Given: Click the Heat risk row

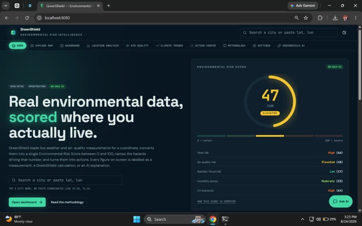Looking at the screenshot, I should point(270,152).
